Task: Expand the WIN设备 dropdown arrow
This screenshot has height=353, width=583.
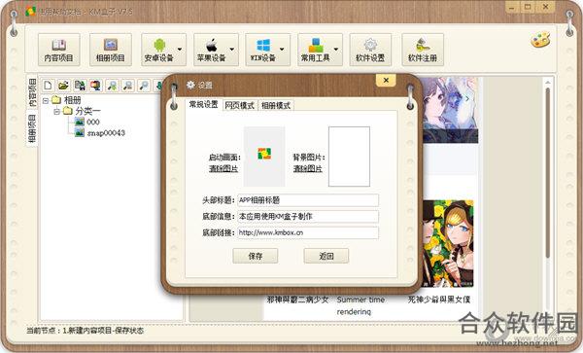Action: (282, 49)
